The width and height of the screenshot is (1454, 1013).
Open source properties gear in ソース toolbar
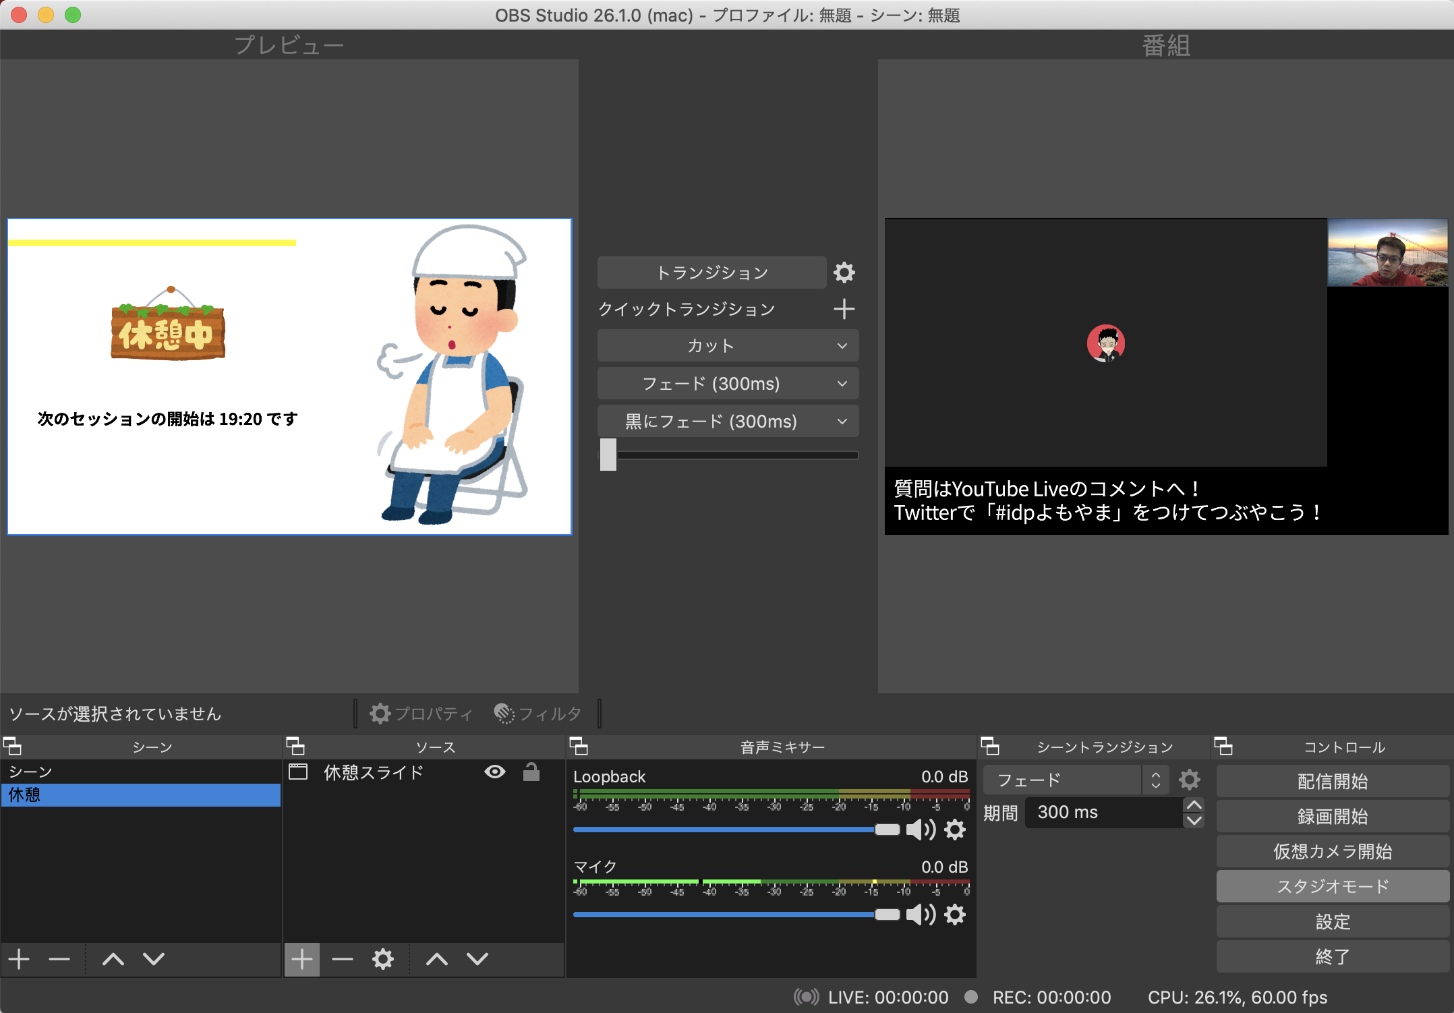(x=383, y=958)
